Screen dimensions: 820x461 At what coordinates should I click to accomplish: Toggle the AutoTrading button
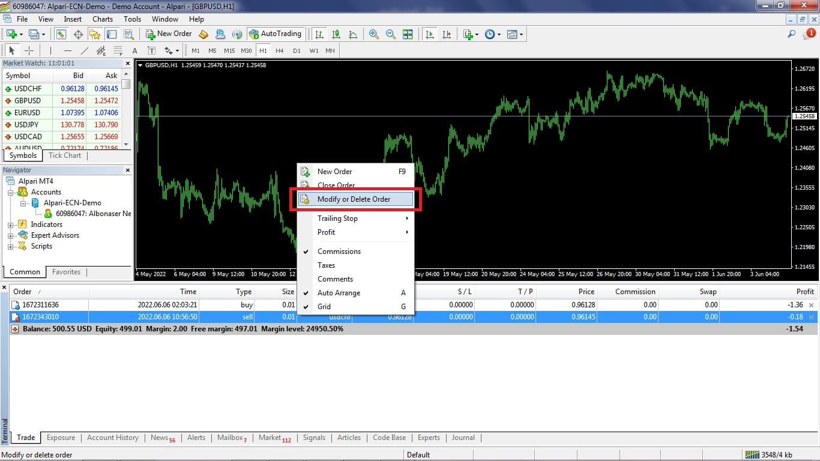coord(276,34)
